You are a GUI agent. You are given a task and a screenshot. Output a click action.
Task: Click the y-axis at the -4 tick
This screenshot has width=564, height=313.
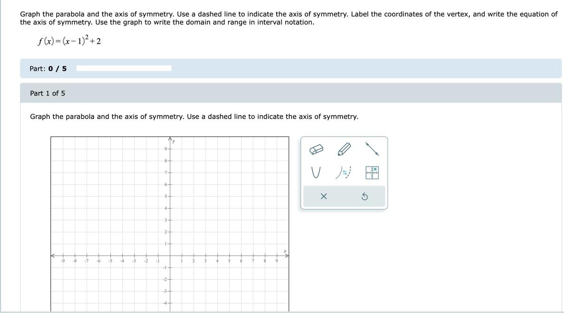(170, 303)
